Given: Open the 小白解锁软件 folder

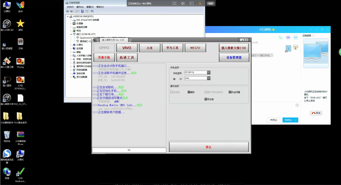Looking at the screenshot, I should coord(7,118).
